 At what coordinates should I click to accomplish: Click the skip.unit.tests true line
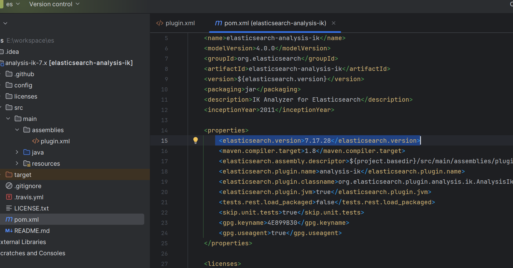click(291, 212)
